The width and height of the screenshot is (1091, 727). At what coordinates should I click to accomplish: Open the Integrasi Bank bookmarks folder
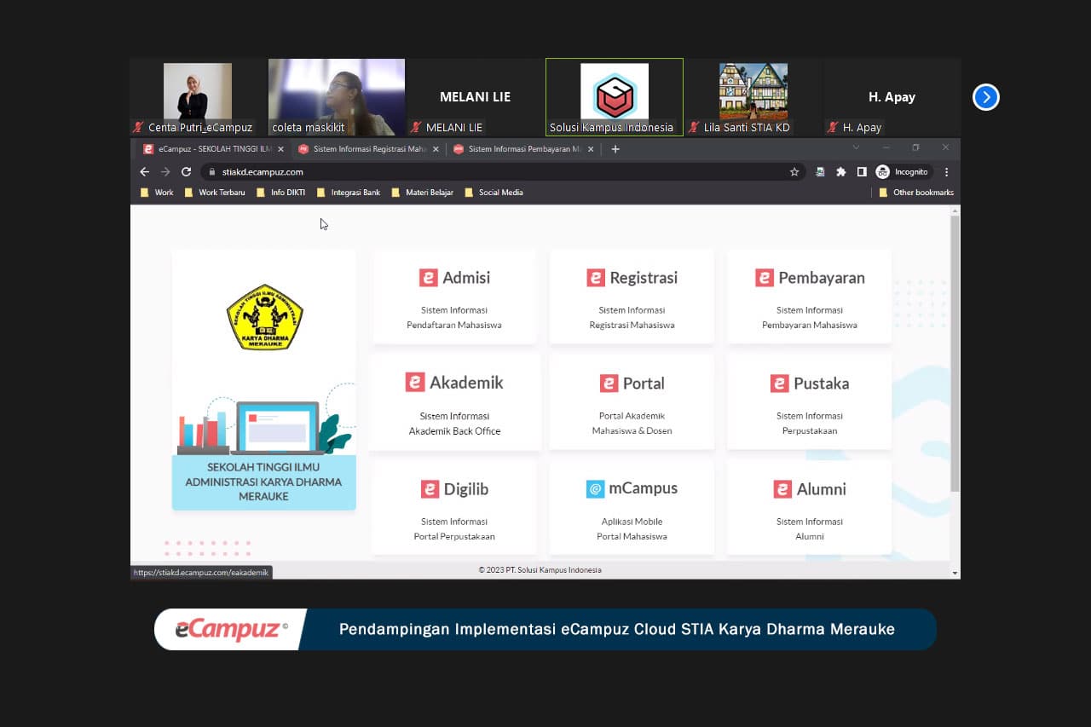(x=349, y=193)
